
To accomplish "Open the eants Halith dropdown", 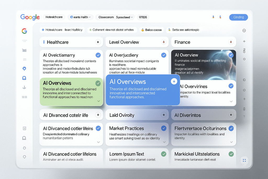I will tap(80, 17).
